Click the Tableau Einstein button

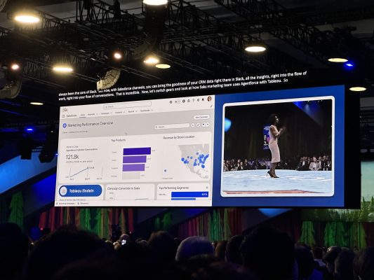(81, 191)
